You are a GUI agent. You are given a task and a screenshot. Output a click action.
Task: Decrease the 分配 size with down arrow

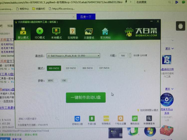130,57
